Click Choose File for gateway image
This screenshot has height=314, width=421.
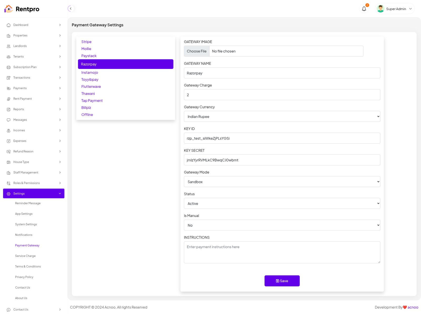[x=197, y=51]
